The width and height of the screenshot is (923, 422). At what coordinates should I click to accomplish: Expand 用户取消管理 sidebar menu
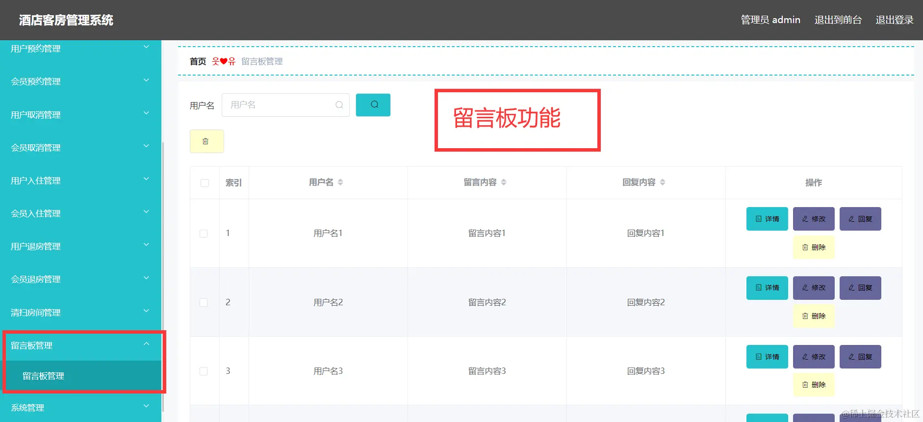pos(80,114)
